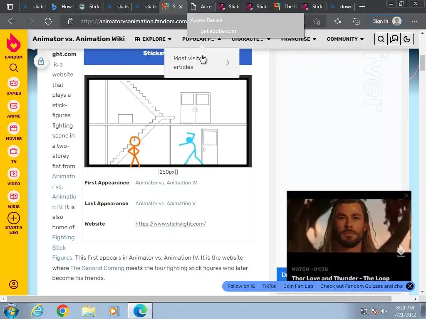Click Check out Fandom Quizzes link
Image resolution: width=426 pixels, height=319 pixels.
[362, 286]
